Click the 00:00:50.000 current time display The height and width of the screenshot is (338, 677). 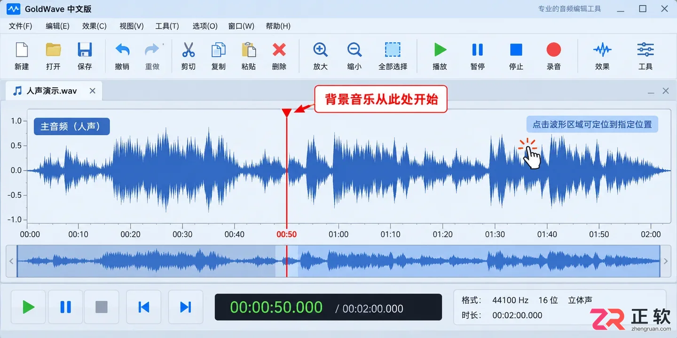click(276, 307)
